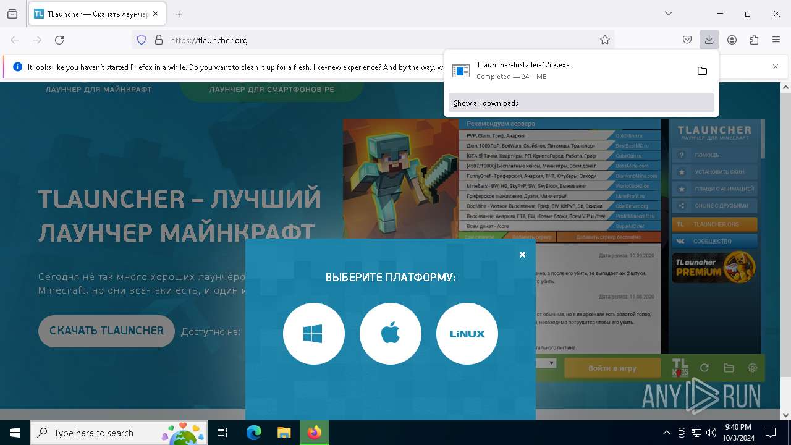Screen dimensions: 791x445
Task: Click TLAUNCHER – ЛУЧШИЙ heading text
Action: (180, 199)
